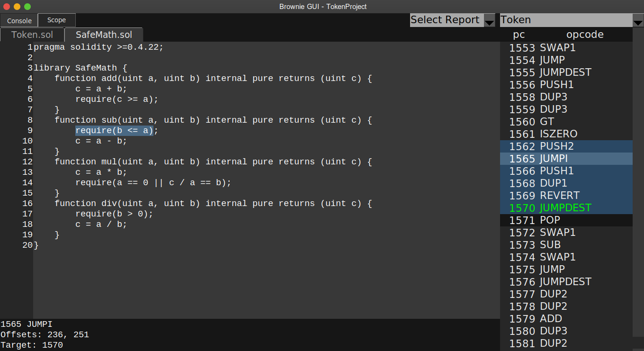Screen dimensions: 644x351
Task: Switch to the Token.sol tab
Action: click(32, 34)
